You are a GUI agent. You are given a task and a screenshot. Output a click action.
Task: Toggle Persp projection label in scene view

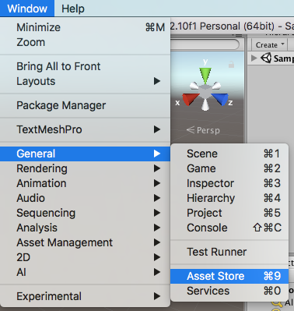tap(203, 130)
